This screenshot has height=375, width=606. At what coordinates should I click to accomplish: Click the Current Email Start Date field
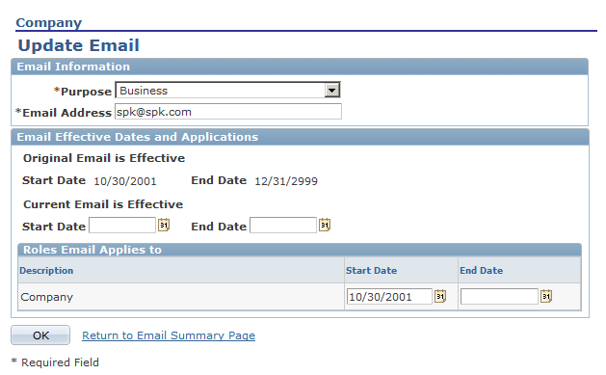click(x=122, y=226)
